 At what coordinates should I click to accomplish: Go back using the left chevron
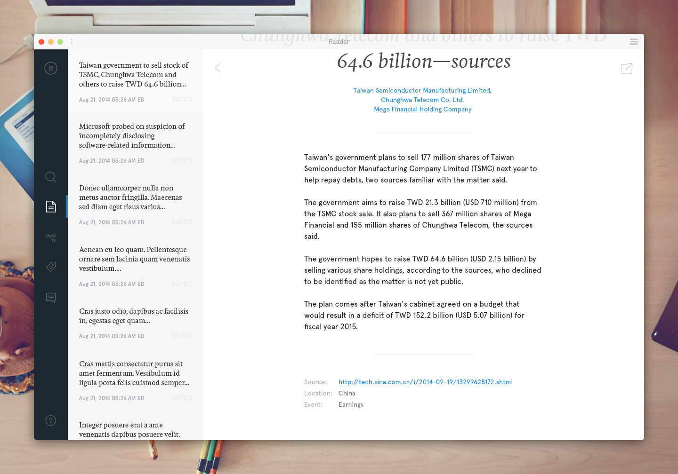pyautogui.click(x=218, y=68)
